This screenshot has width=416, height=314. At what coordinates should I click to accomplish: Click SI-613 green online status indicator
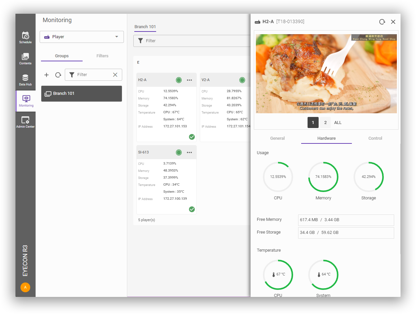(179, 152)
